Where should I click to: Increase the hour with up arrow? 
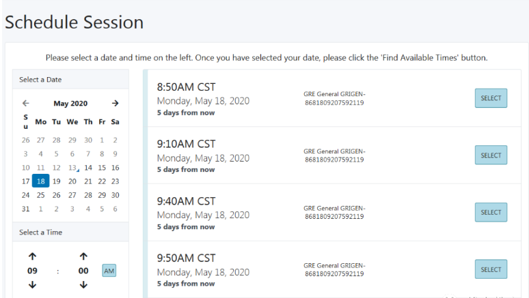pos(32,256)
